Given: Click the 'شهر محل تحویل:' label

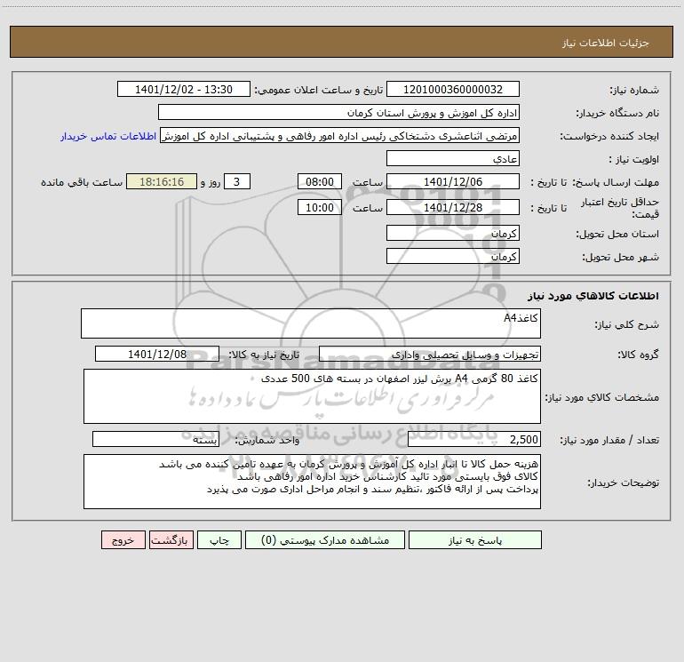Looking at the screenshot, I should [x=621, y=257].
